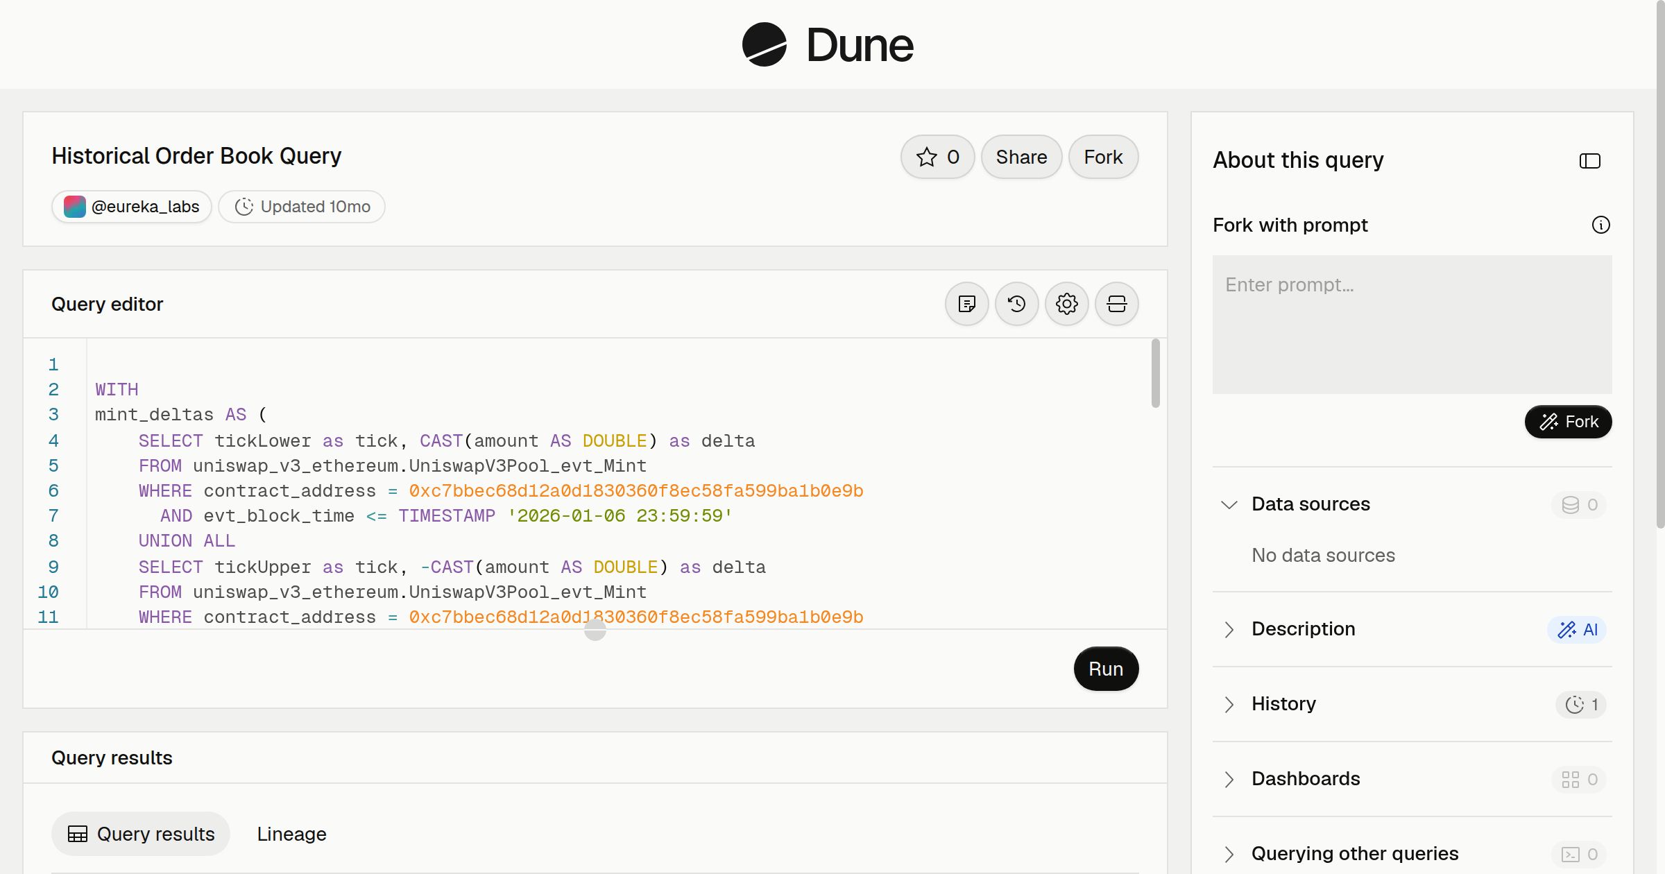Run the query
1665x874 pixels.
(x=1106, y=669)
